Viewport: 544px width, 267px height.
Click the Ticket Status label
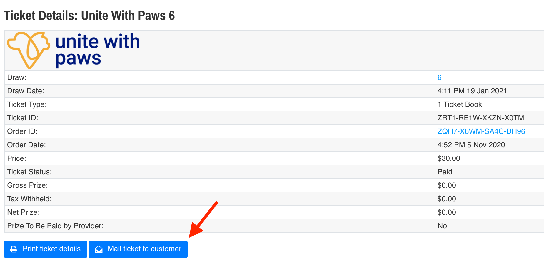point(29,172)
